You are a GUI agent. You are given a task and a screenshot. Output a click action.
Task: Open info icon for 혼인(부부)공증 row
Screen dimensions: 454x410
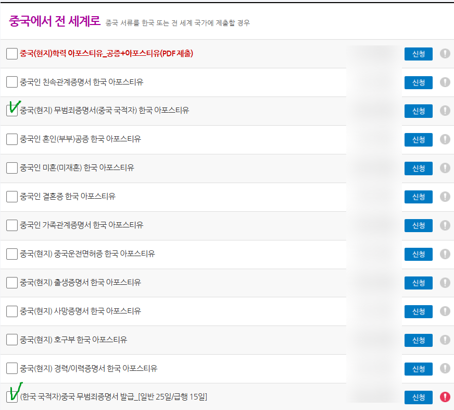[x=445, y=139]
